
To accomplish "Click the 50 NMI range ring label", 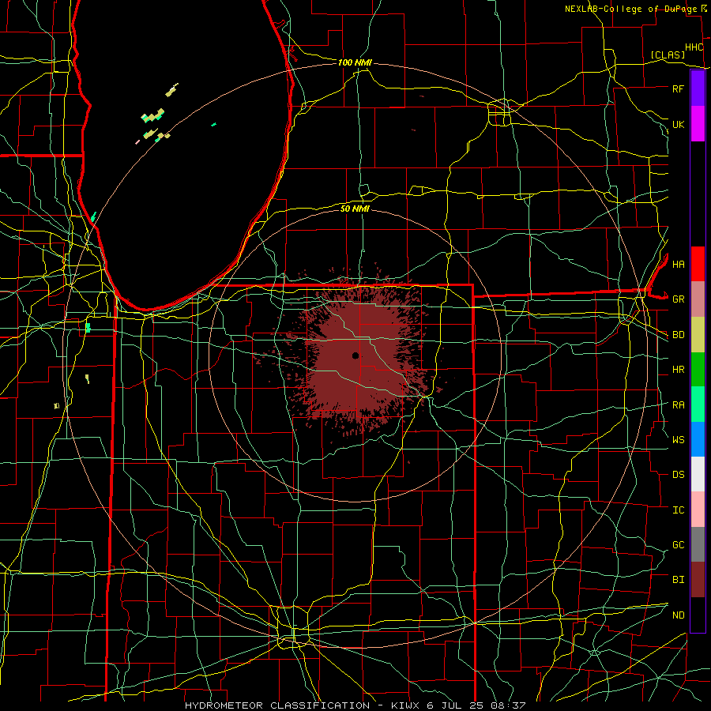I will (x=355, y=209).
